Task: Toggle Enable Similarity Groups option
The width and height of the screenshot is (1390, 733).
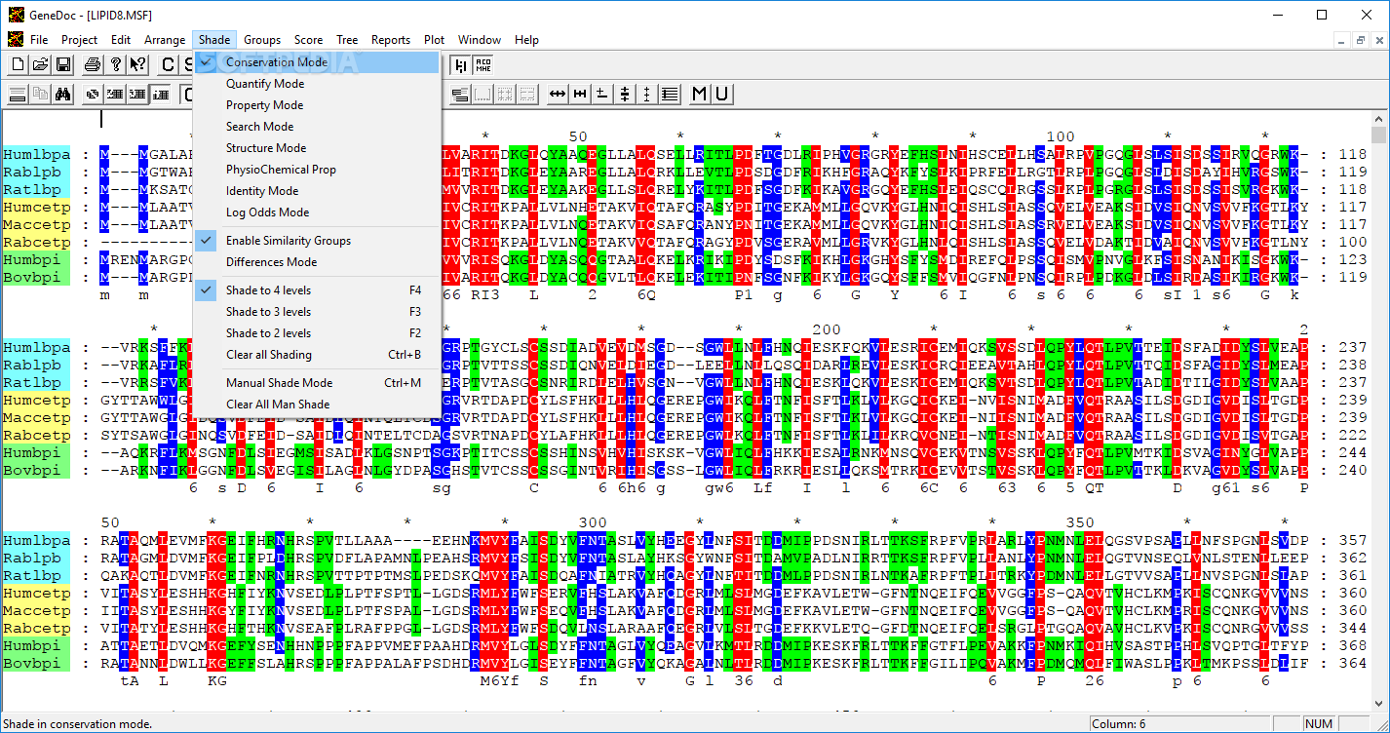Action: [317, 241]
